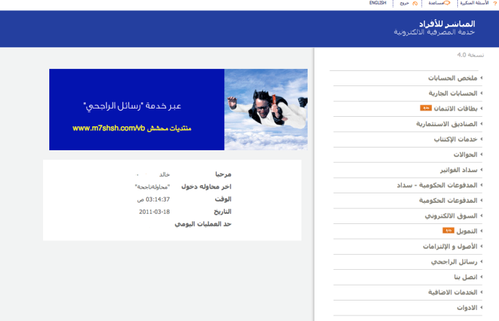Click the skydiving man banner image
The image size is (499, 321).
[266, 109]
